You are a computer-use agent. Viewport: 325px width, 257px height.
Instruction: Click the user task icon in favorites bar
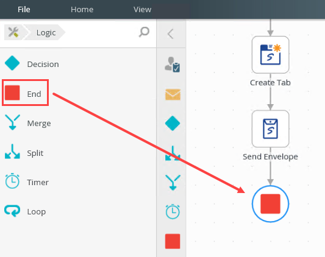173,65
